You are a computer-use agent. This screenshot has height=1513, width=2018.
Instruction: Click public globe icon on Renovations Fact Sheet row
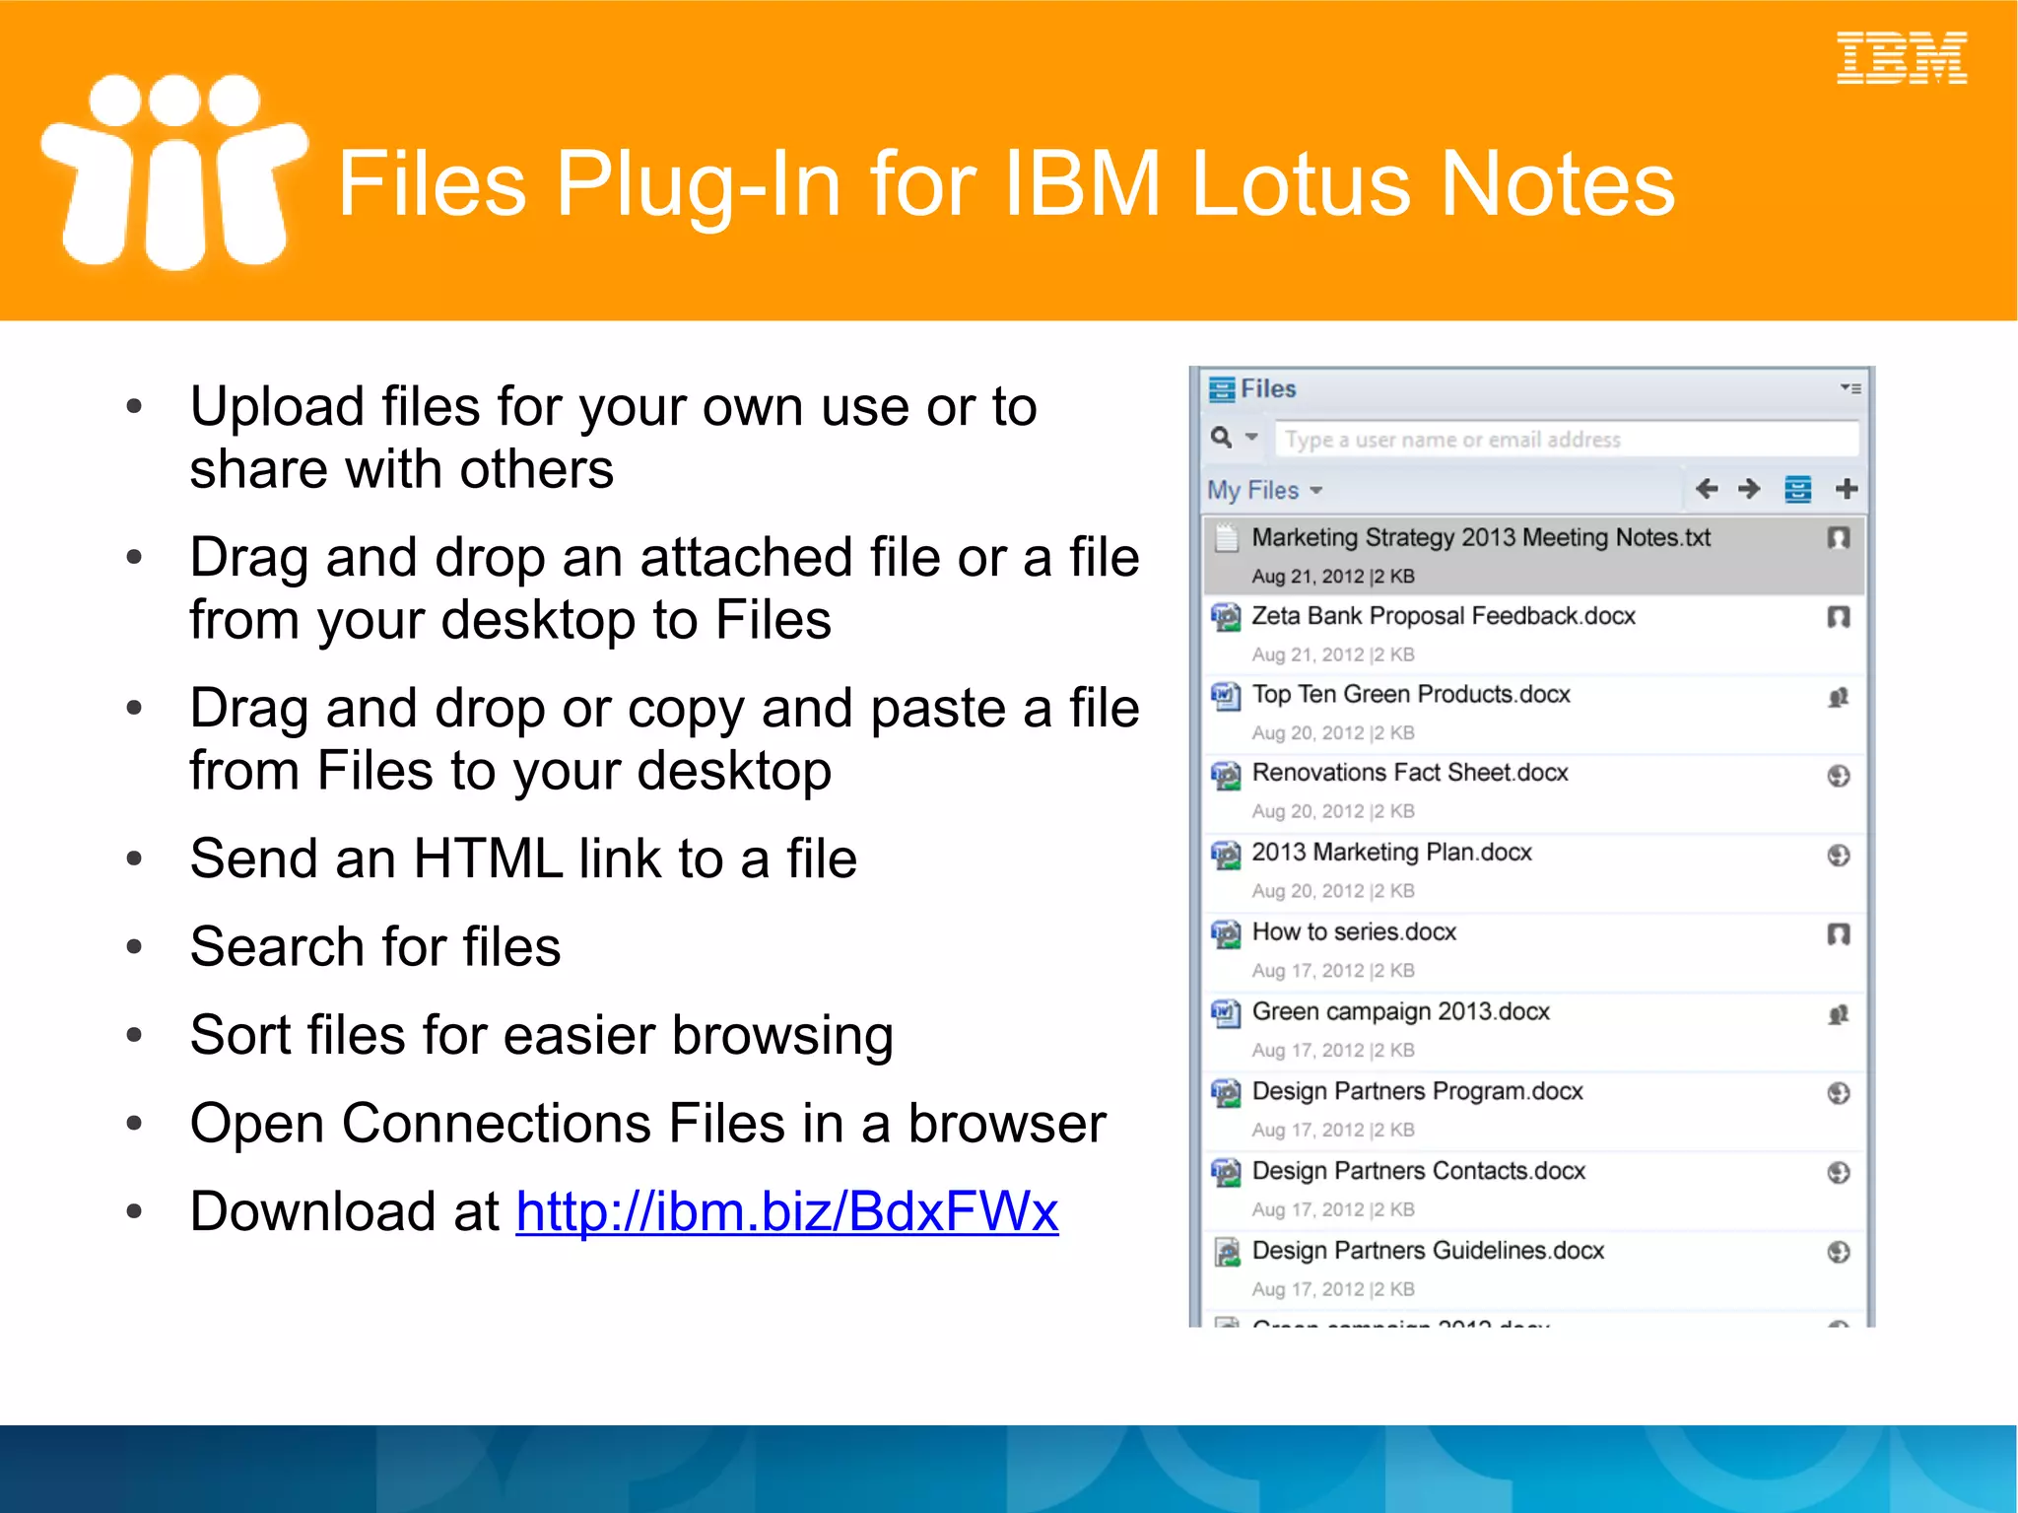click(1839, 776)
